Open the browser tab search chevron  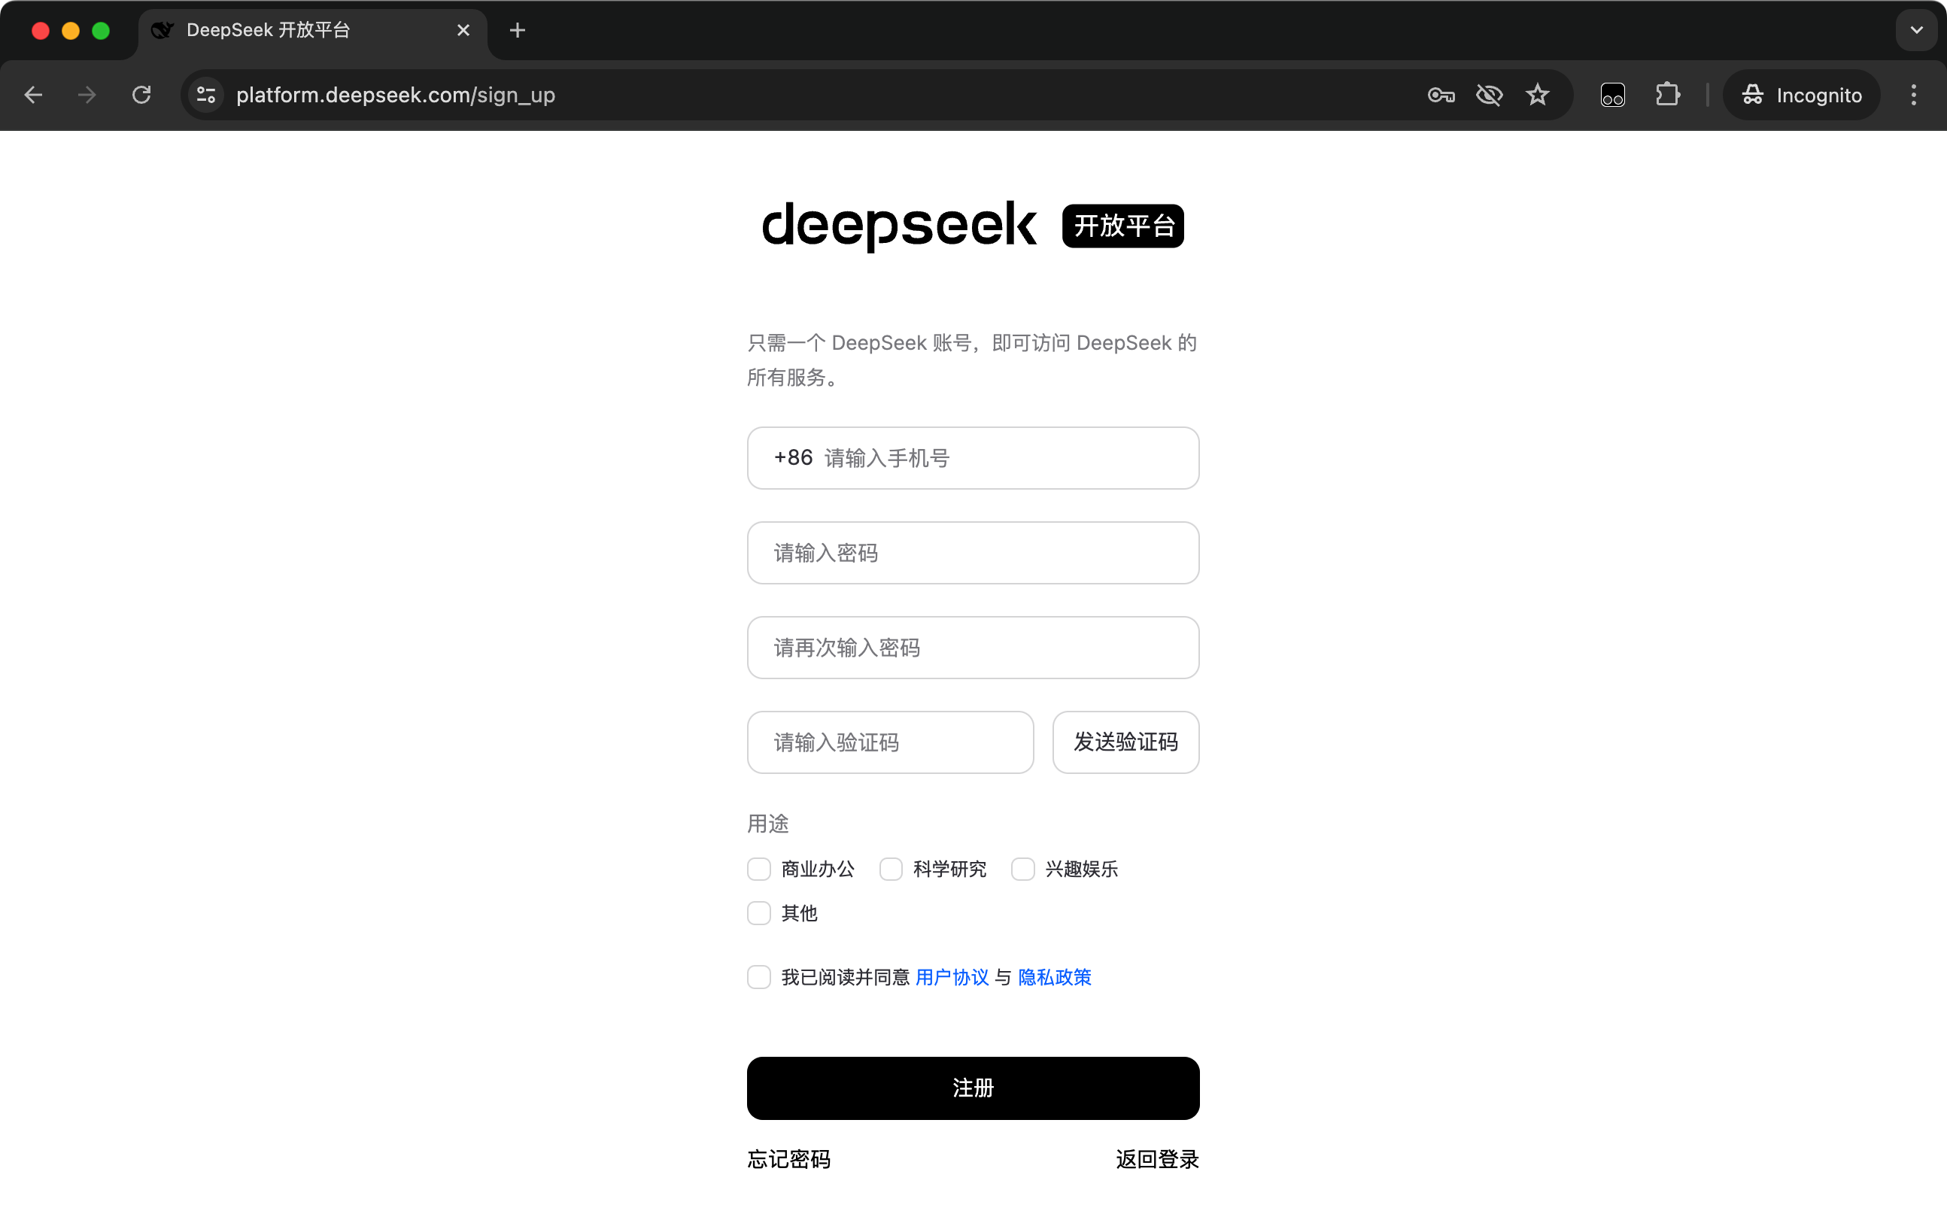[x=1915, y=29]
